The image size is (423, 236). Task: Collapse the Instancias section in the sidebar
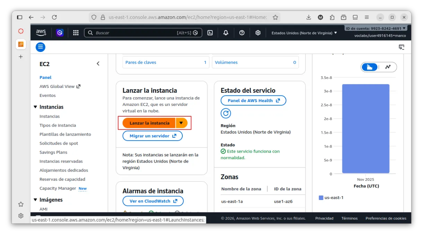pyautogui.click(x=35, y=107)
